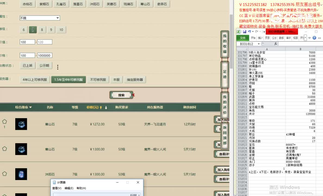Click the fx insert function icon

(x=276, y=44)
